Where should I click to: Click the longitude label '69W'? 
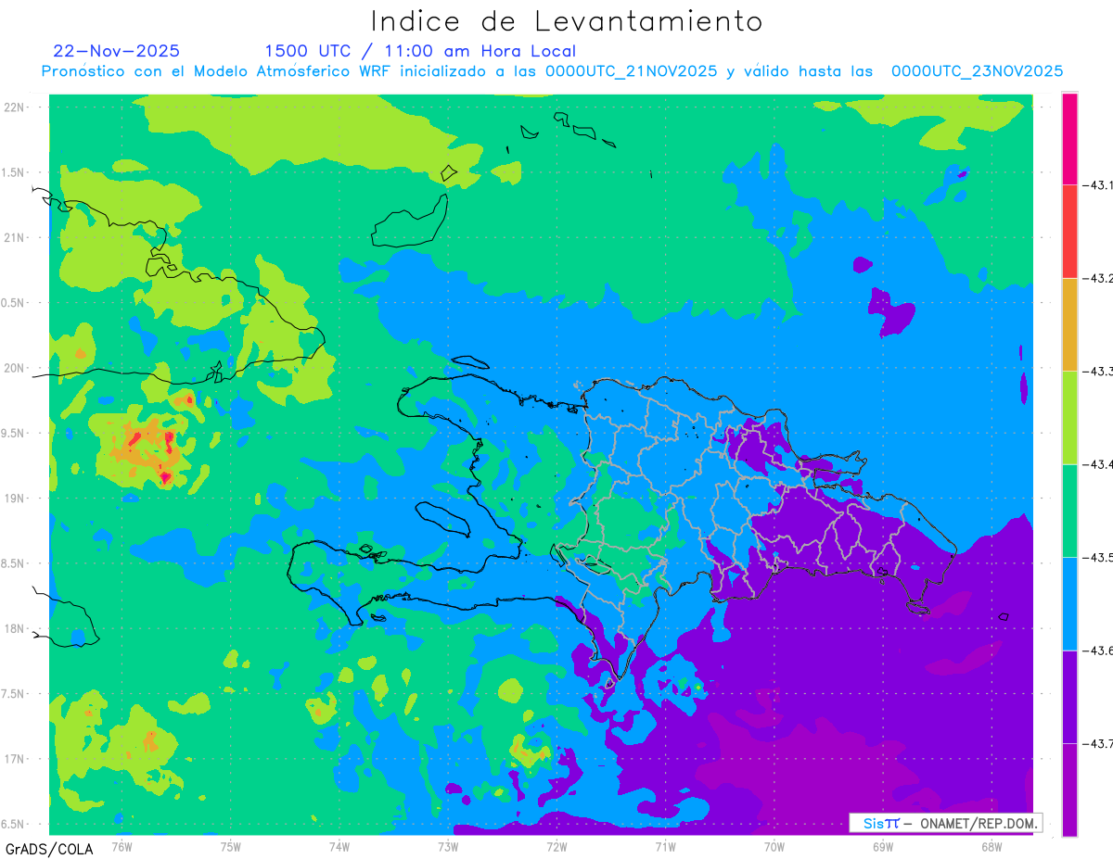point(883,846)
